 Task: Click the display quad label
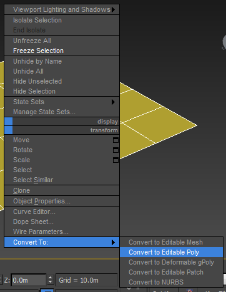[x=107, y=122]
